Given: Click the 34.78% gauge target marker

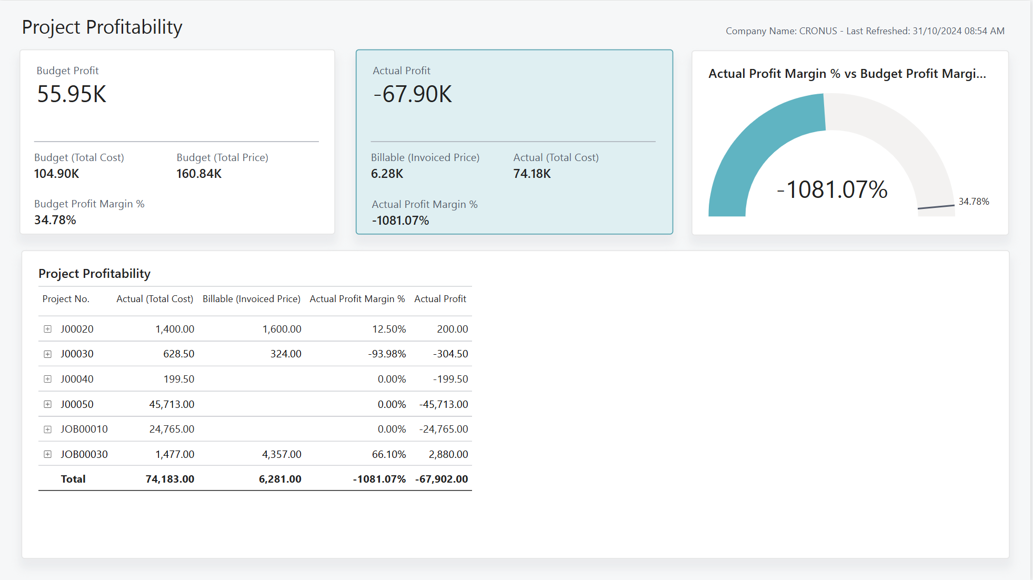Looking at the screenshot, I should click(x=936, y=207).
